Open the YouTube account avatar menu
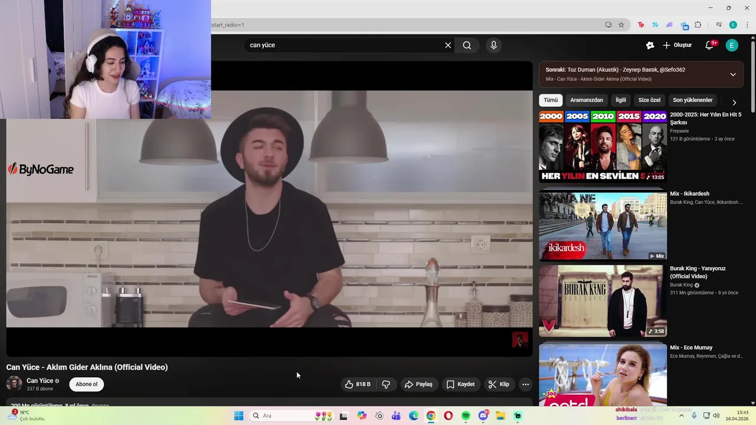The width and height of the screenshot is (756, 425). coord(732,45)
